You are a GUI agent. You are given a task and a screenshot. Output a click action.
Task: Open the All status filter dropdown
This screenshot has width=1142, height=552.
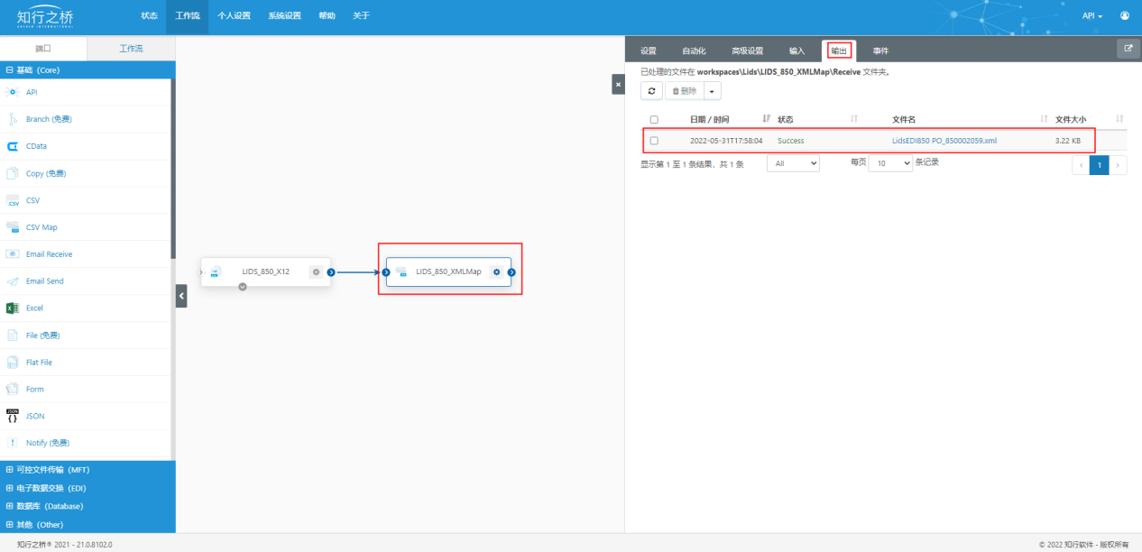[793, 163]
